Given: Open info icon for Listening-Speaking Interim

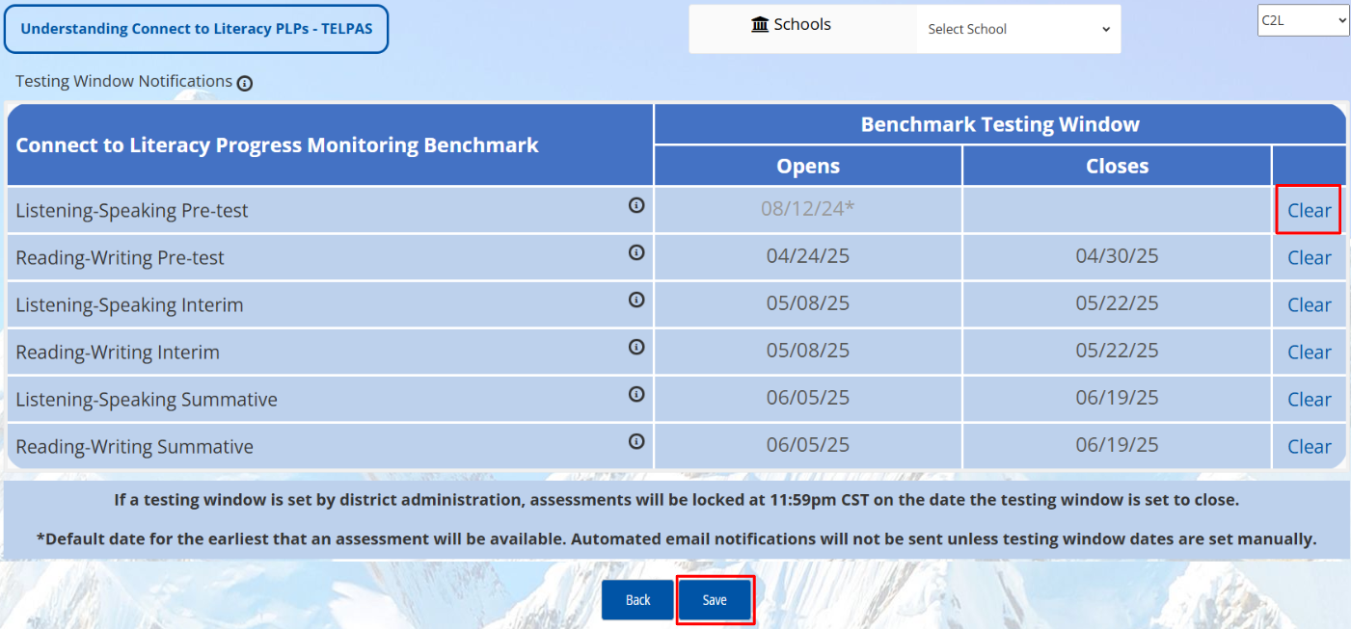Looking at the screenshot, I should (636, 300).
